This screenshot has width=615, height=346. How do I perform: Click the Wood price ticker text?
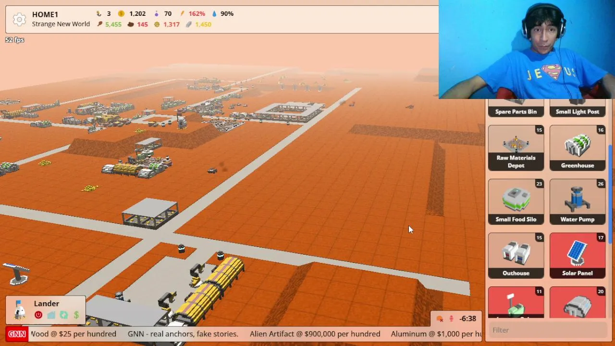74,334
